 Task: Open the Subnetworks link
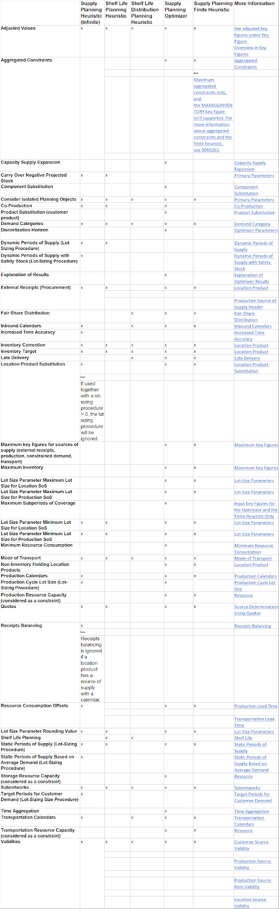point(247,788)
